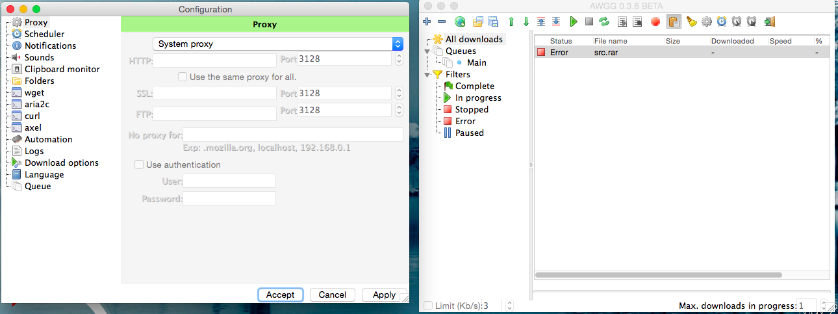Screen dimensions: 838x314
Task: Open axel engine settings
Action: (x=32, y=127)
